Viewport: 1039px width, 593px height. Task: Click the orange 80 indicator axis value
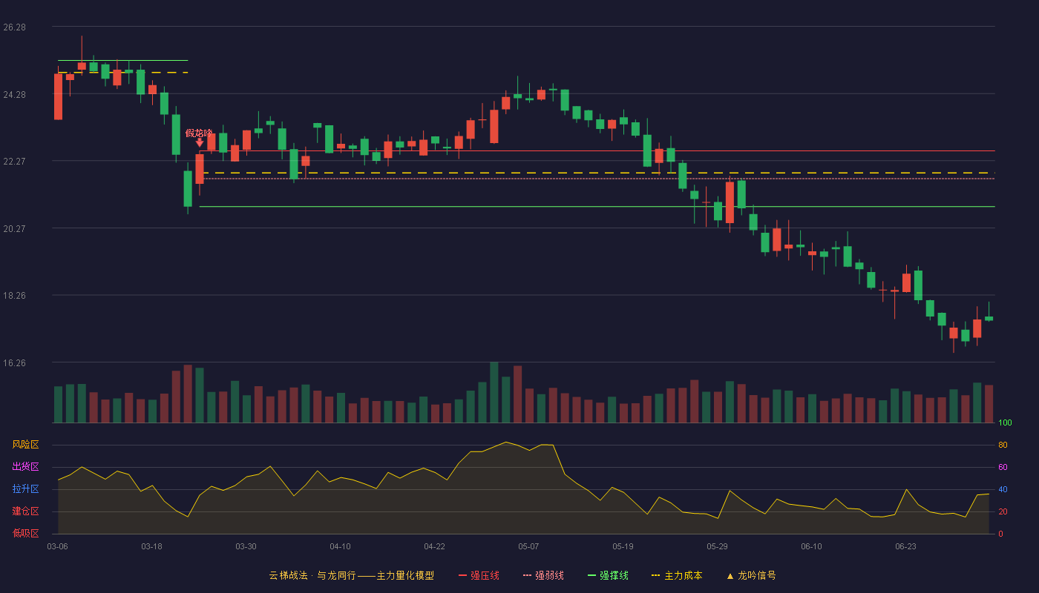coord(1003,445)
